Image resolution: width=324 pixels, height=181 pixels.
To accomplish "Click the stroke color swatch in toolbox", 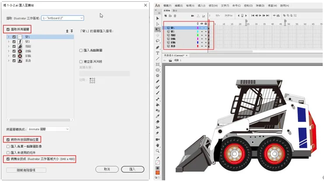I will tap(158, 163).
